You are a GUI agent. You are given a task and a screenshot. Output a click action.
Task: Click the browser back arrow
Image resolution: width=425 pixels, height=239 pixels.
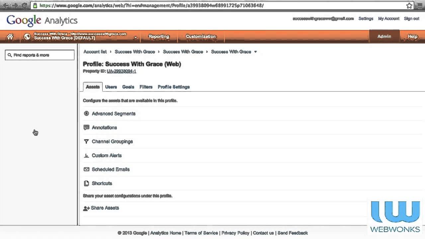pos(5,6)
